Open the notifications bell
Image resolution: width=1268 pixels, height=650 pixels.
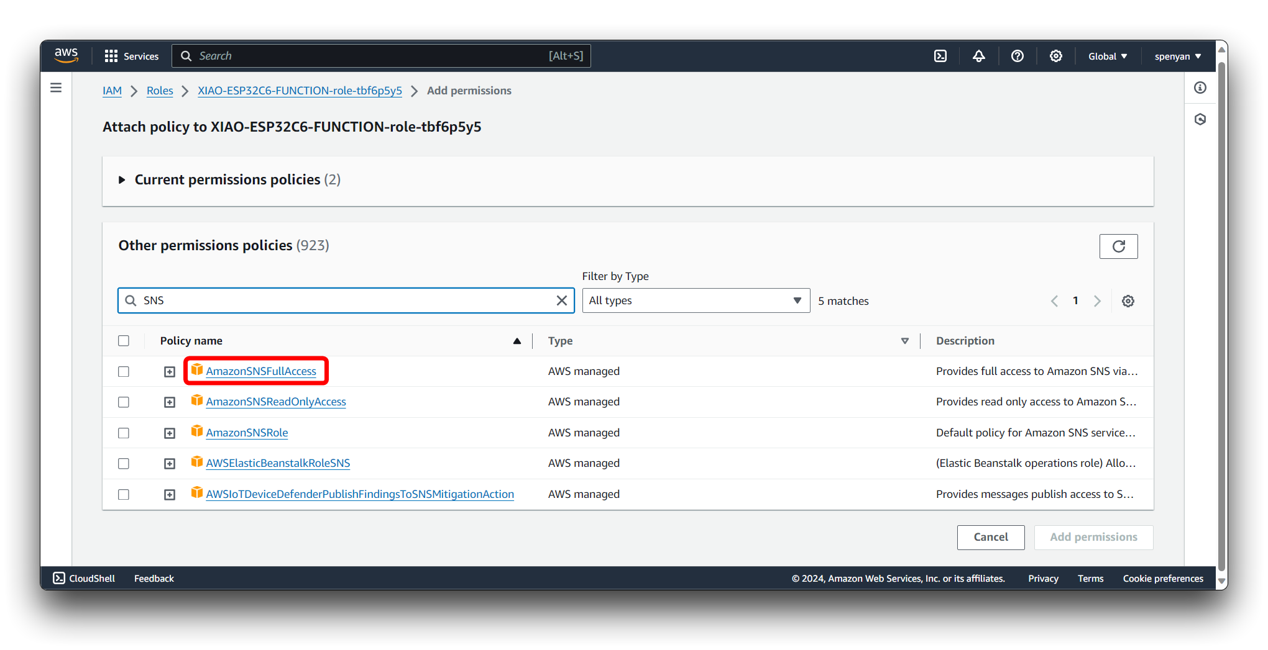pyautogui.click(x=979, y=56)
